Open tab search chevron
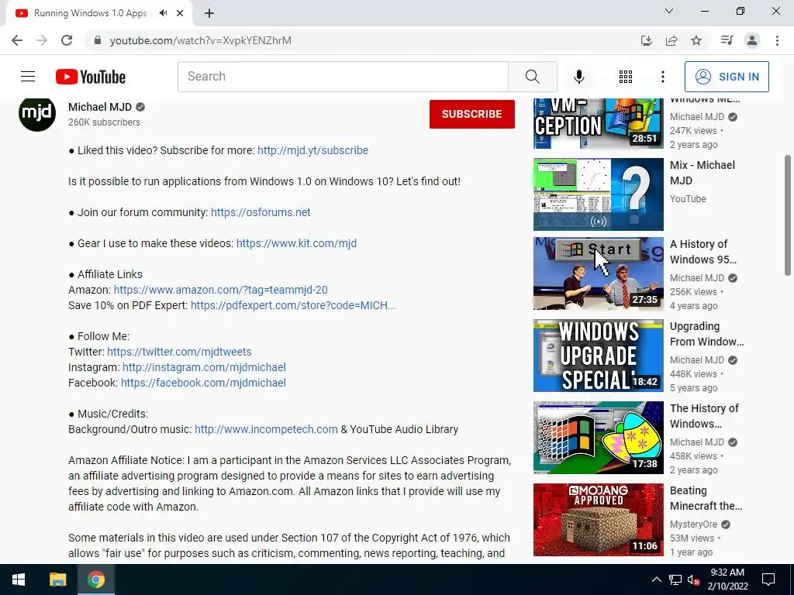 pyautogui.click(x=669, y=11)
